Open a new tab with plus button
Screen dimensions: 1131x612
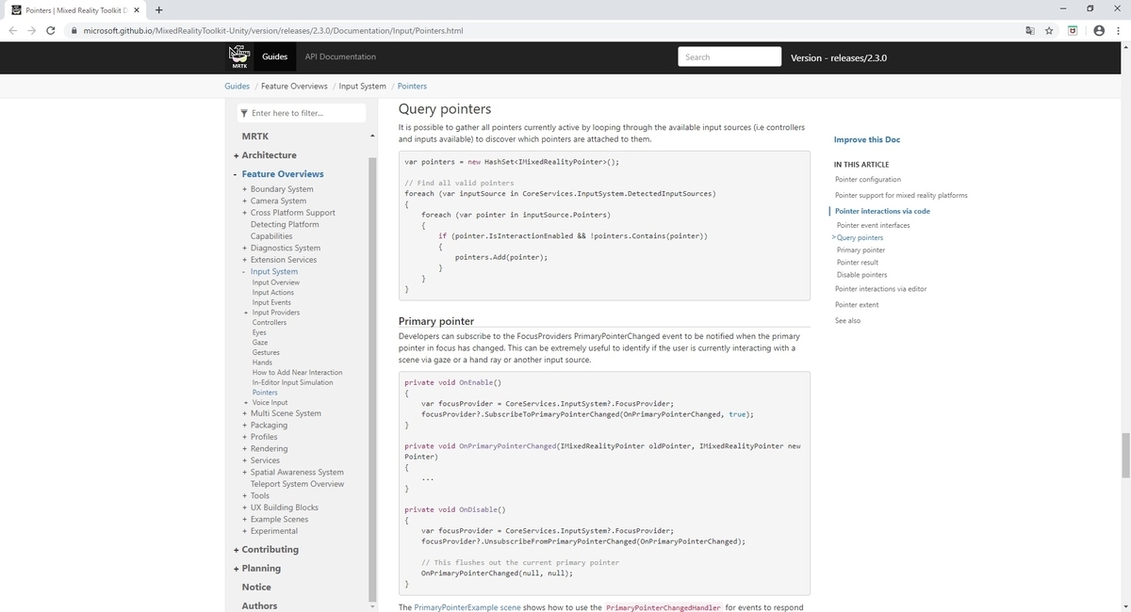(157, 10)
